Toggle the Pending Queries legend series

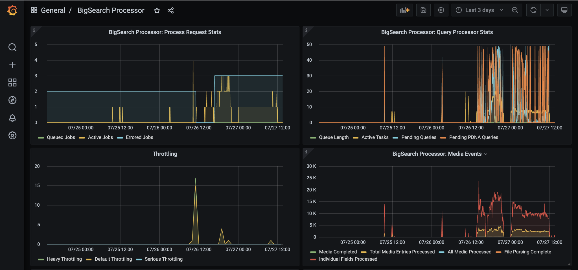click(419, 137)
